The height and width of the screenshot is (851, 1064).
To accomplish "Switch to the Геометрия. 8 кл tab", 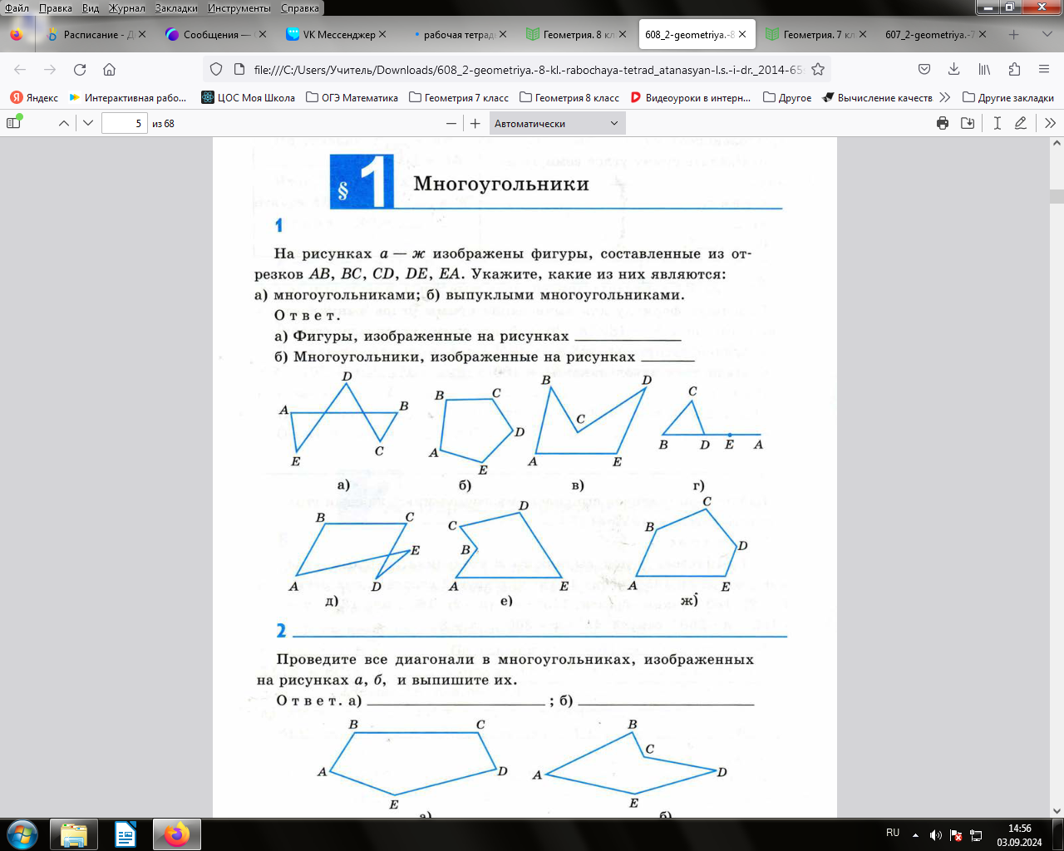I will (x=575, y=35).
